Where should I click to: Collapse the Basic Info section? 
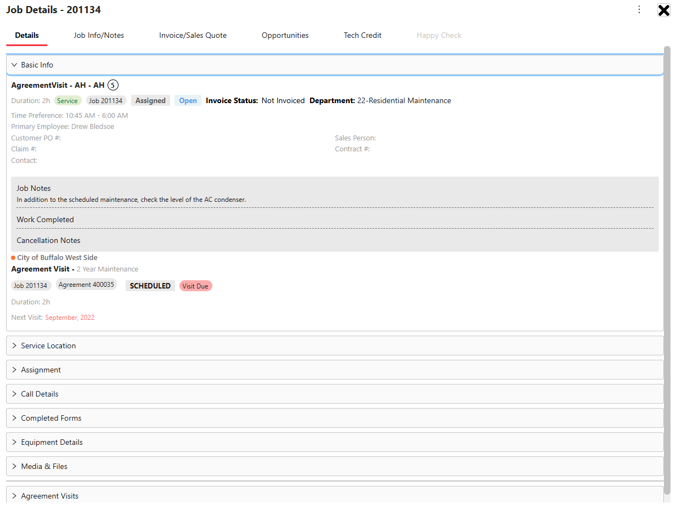pos(335,65)
